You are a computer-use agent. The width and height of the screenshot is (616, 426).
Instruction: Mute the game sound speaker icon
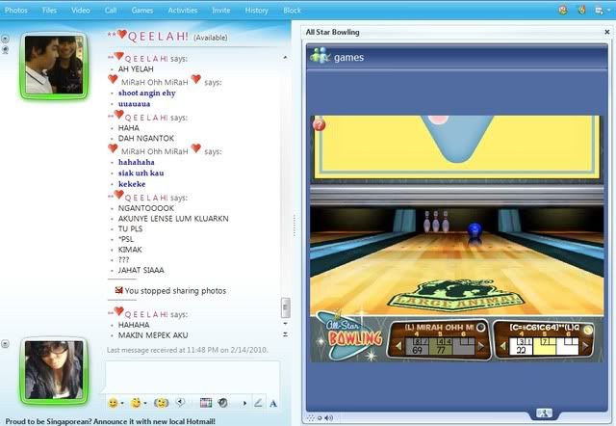tap(329, 417)
